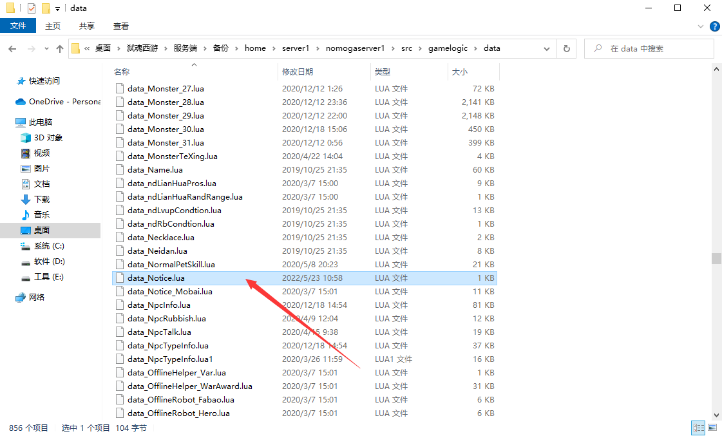Expand the ribbon with chevron arrow
This screenshot has width=722, height=436.
(x=701, y=26)
